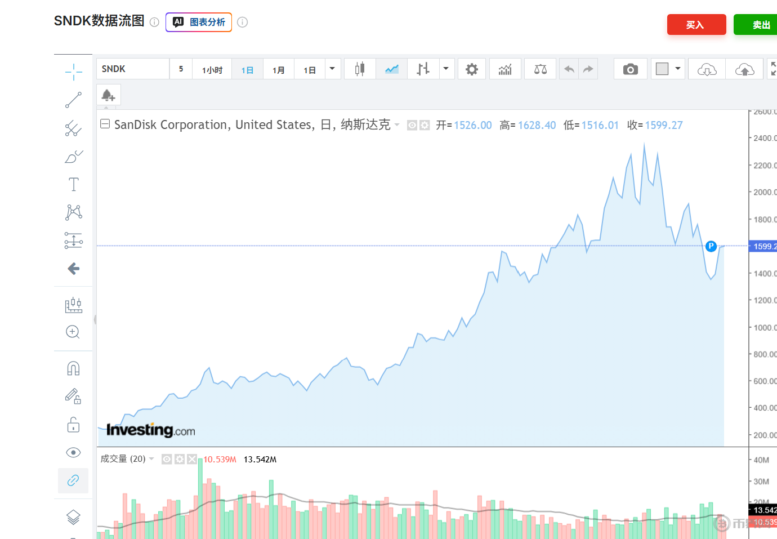Toggle 成交量 indicator visibility eye
Screen dimensions: 777x539
[x=167, y=459]
